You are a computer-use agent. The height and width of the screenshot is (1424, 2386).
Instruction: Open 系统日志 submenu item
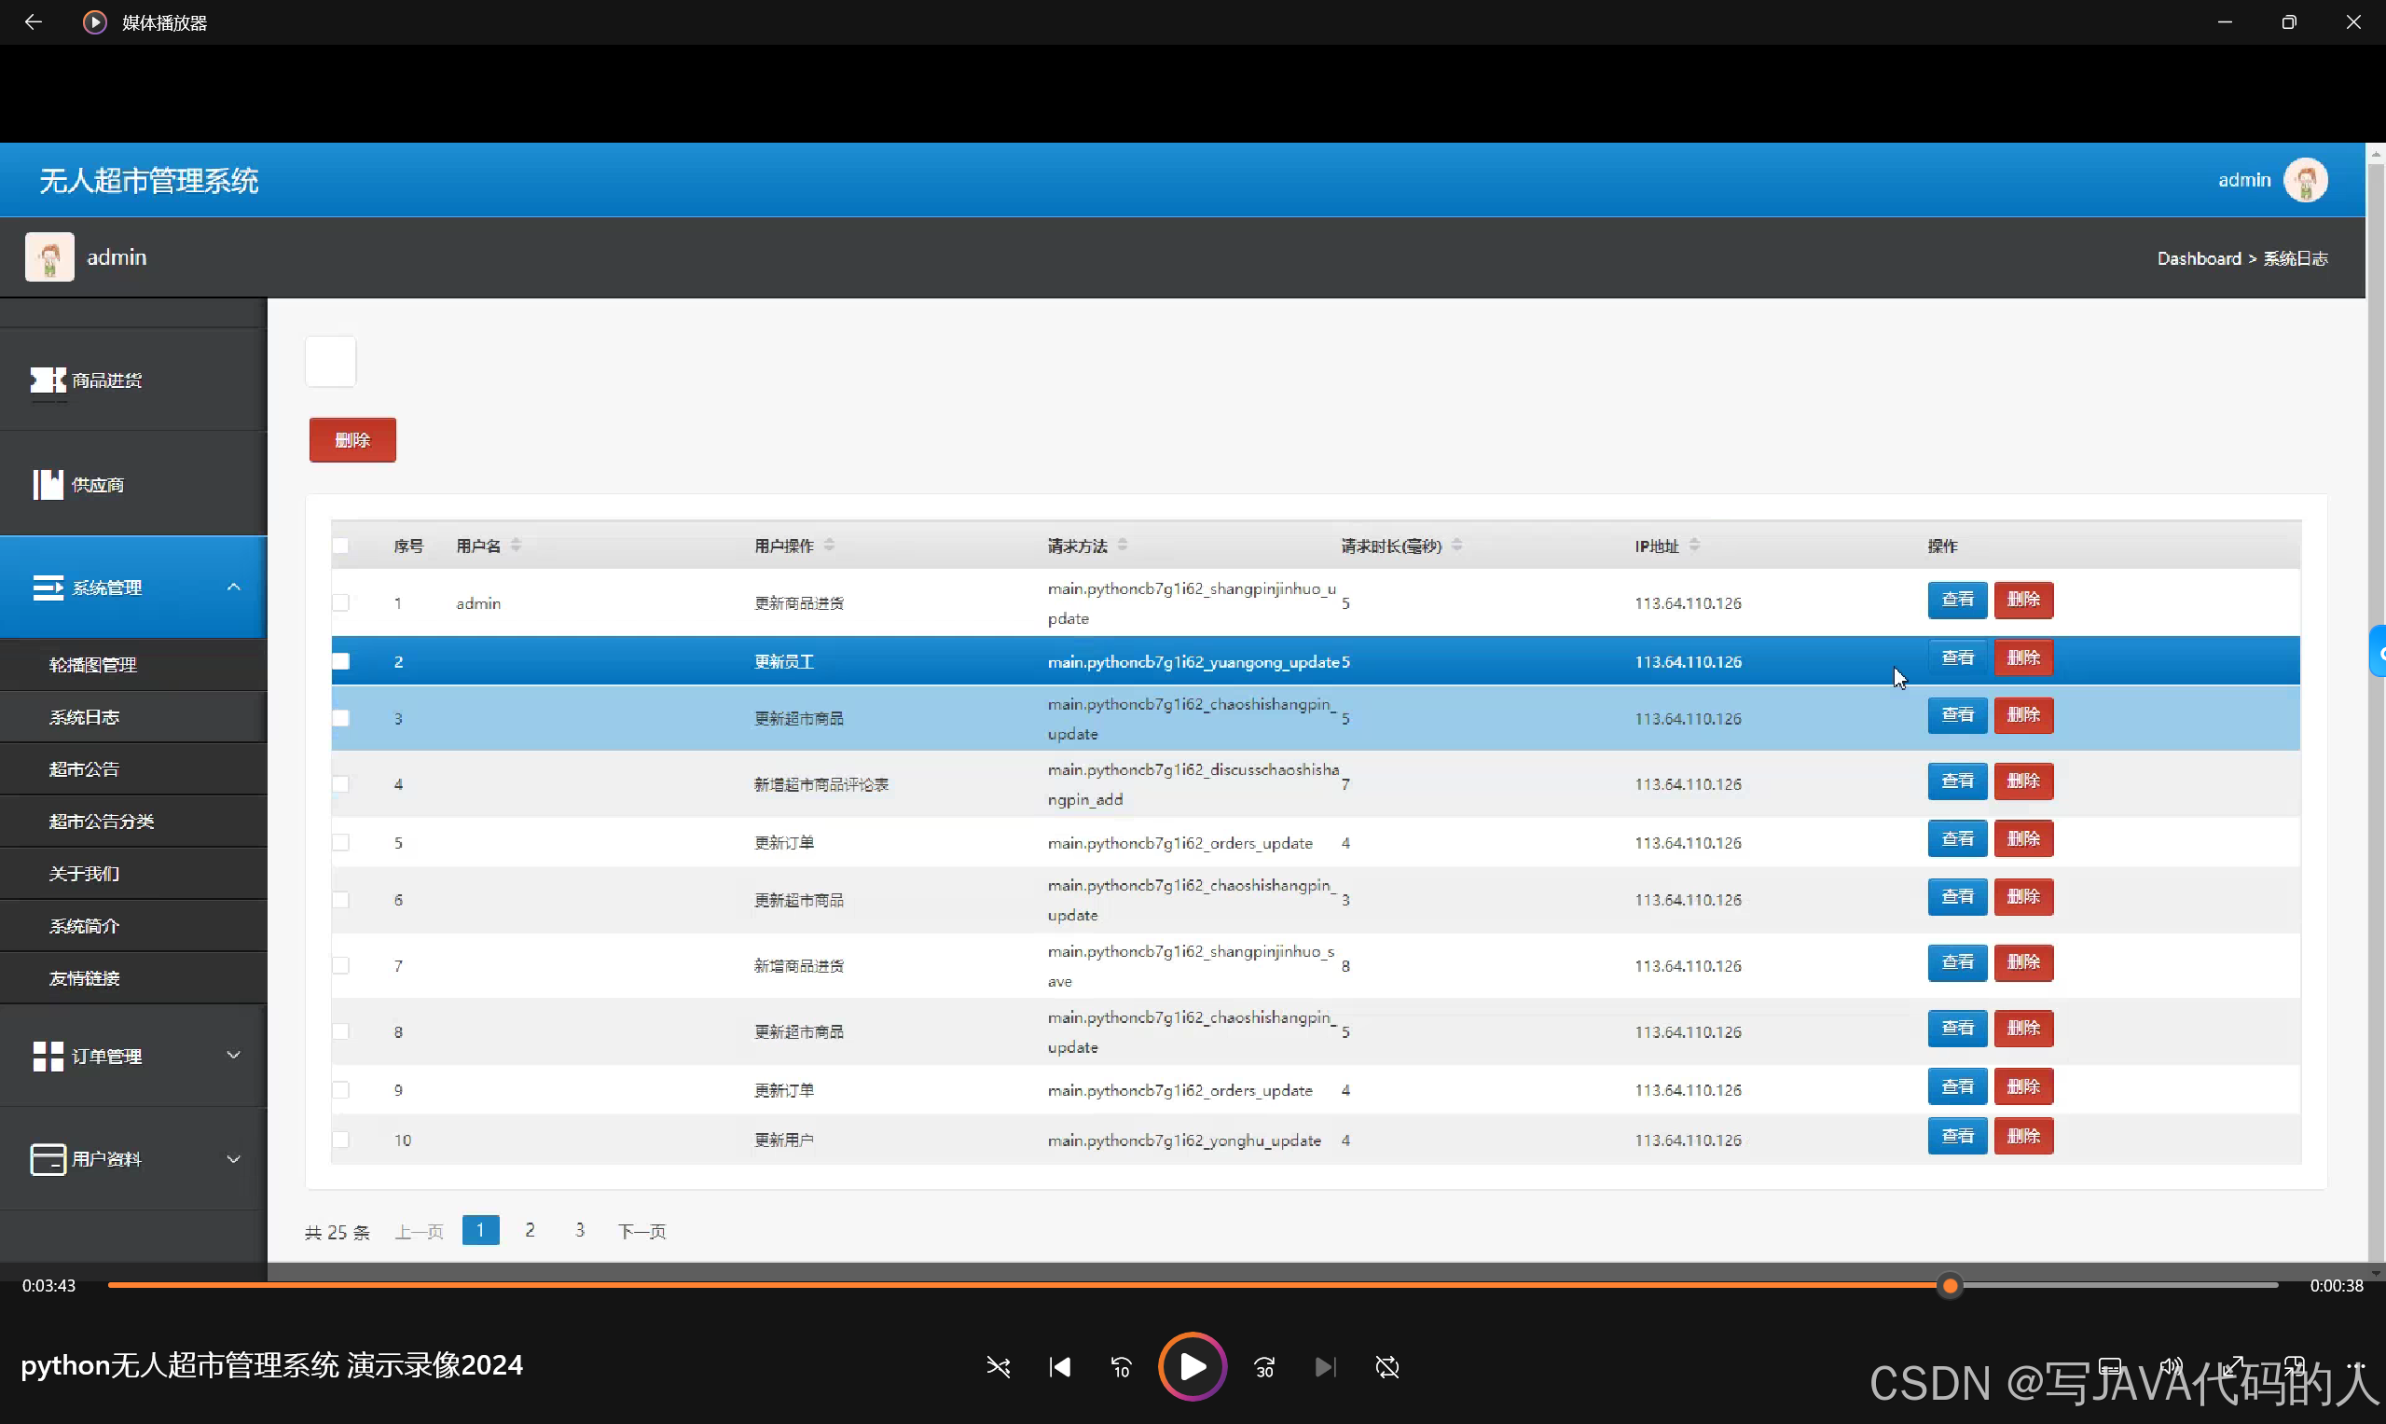85,717
